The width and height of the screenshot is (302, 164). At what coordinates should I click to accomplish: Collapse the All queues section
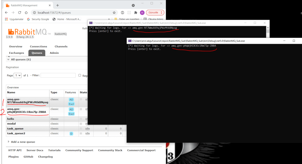tap(8, 59)
